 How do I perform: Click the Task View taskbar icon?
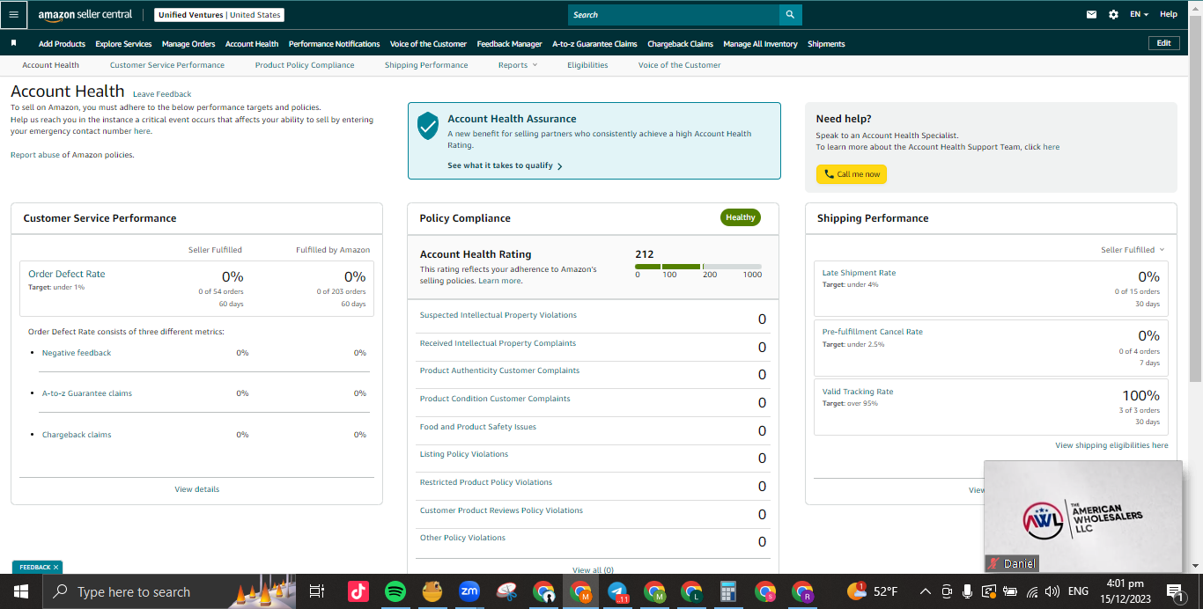pyautogui.click(x=317, y=591)
